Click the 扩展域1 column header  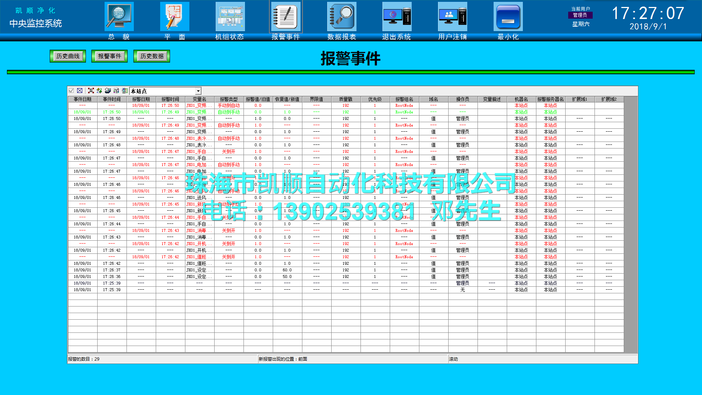580,99
